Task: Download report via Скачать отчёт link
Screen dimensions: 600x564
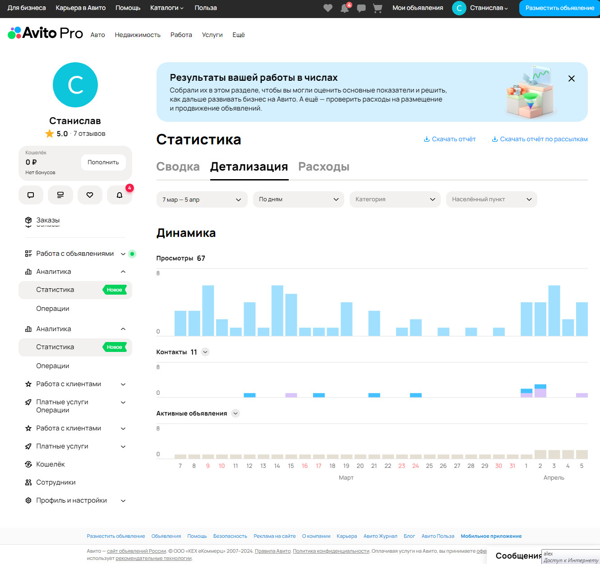Action: [450, 139]
